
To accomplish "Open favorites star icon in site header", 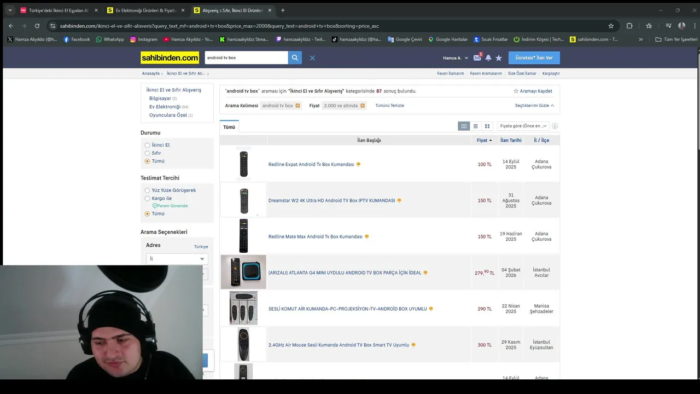I will (499, 58).
